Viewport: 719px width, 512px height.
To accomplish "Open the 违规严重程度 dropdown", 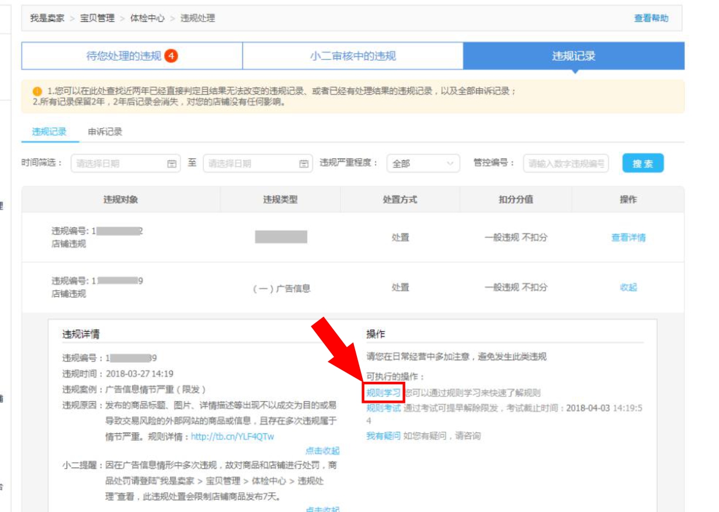I will 423,164.
